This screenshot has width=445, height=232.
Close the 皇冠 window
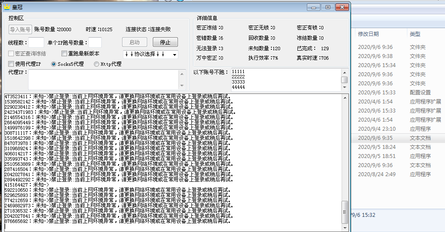(342, 7)
